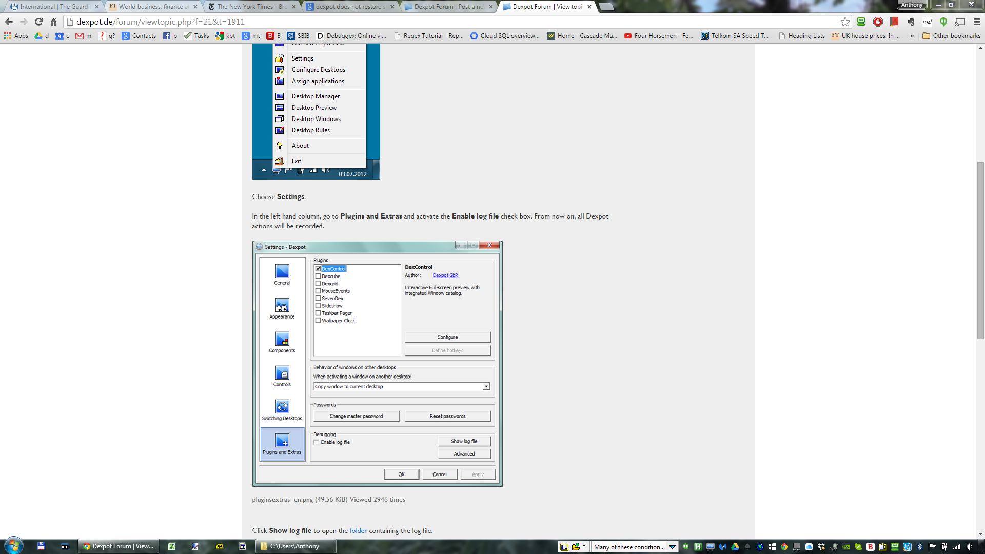Switch to the Guardian International tab

click(54, 7)
